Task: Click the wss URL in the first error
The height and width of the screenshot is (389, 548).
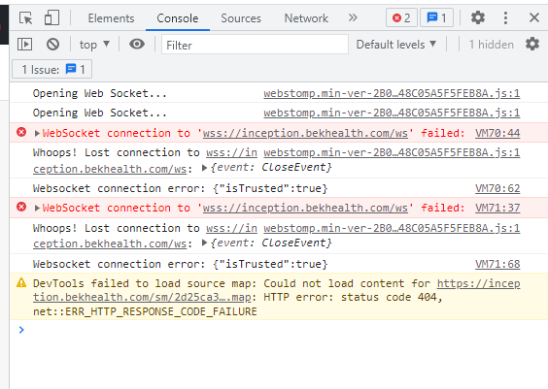Action: 305,133
